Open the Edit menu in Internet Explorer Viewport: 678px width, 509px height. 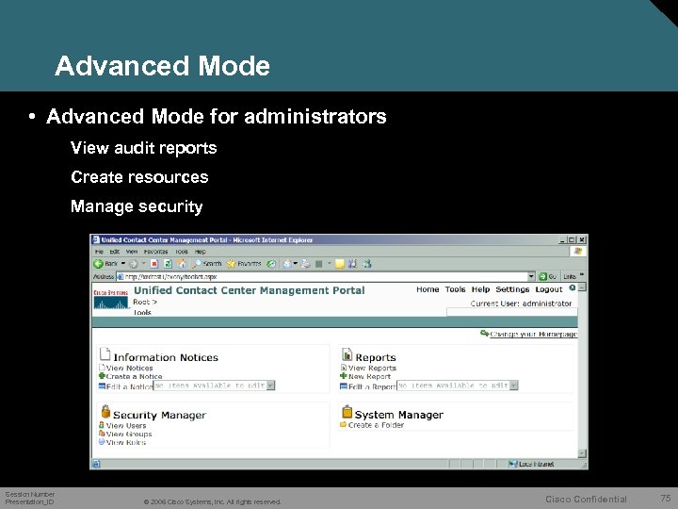pos(115,252)
